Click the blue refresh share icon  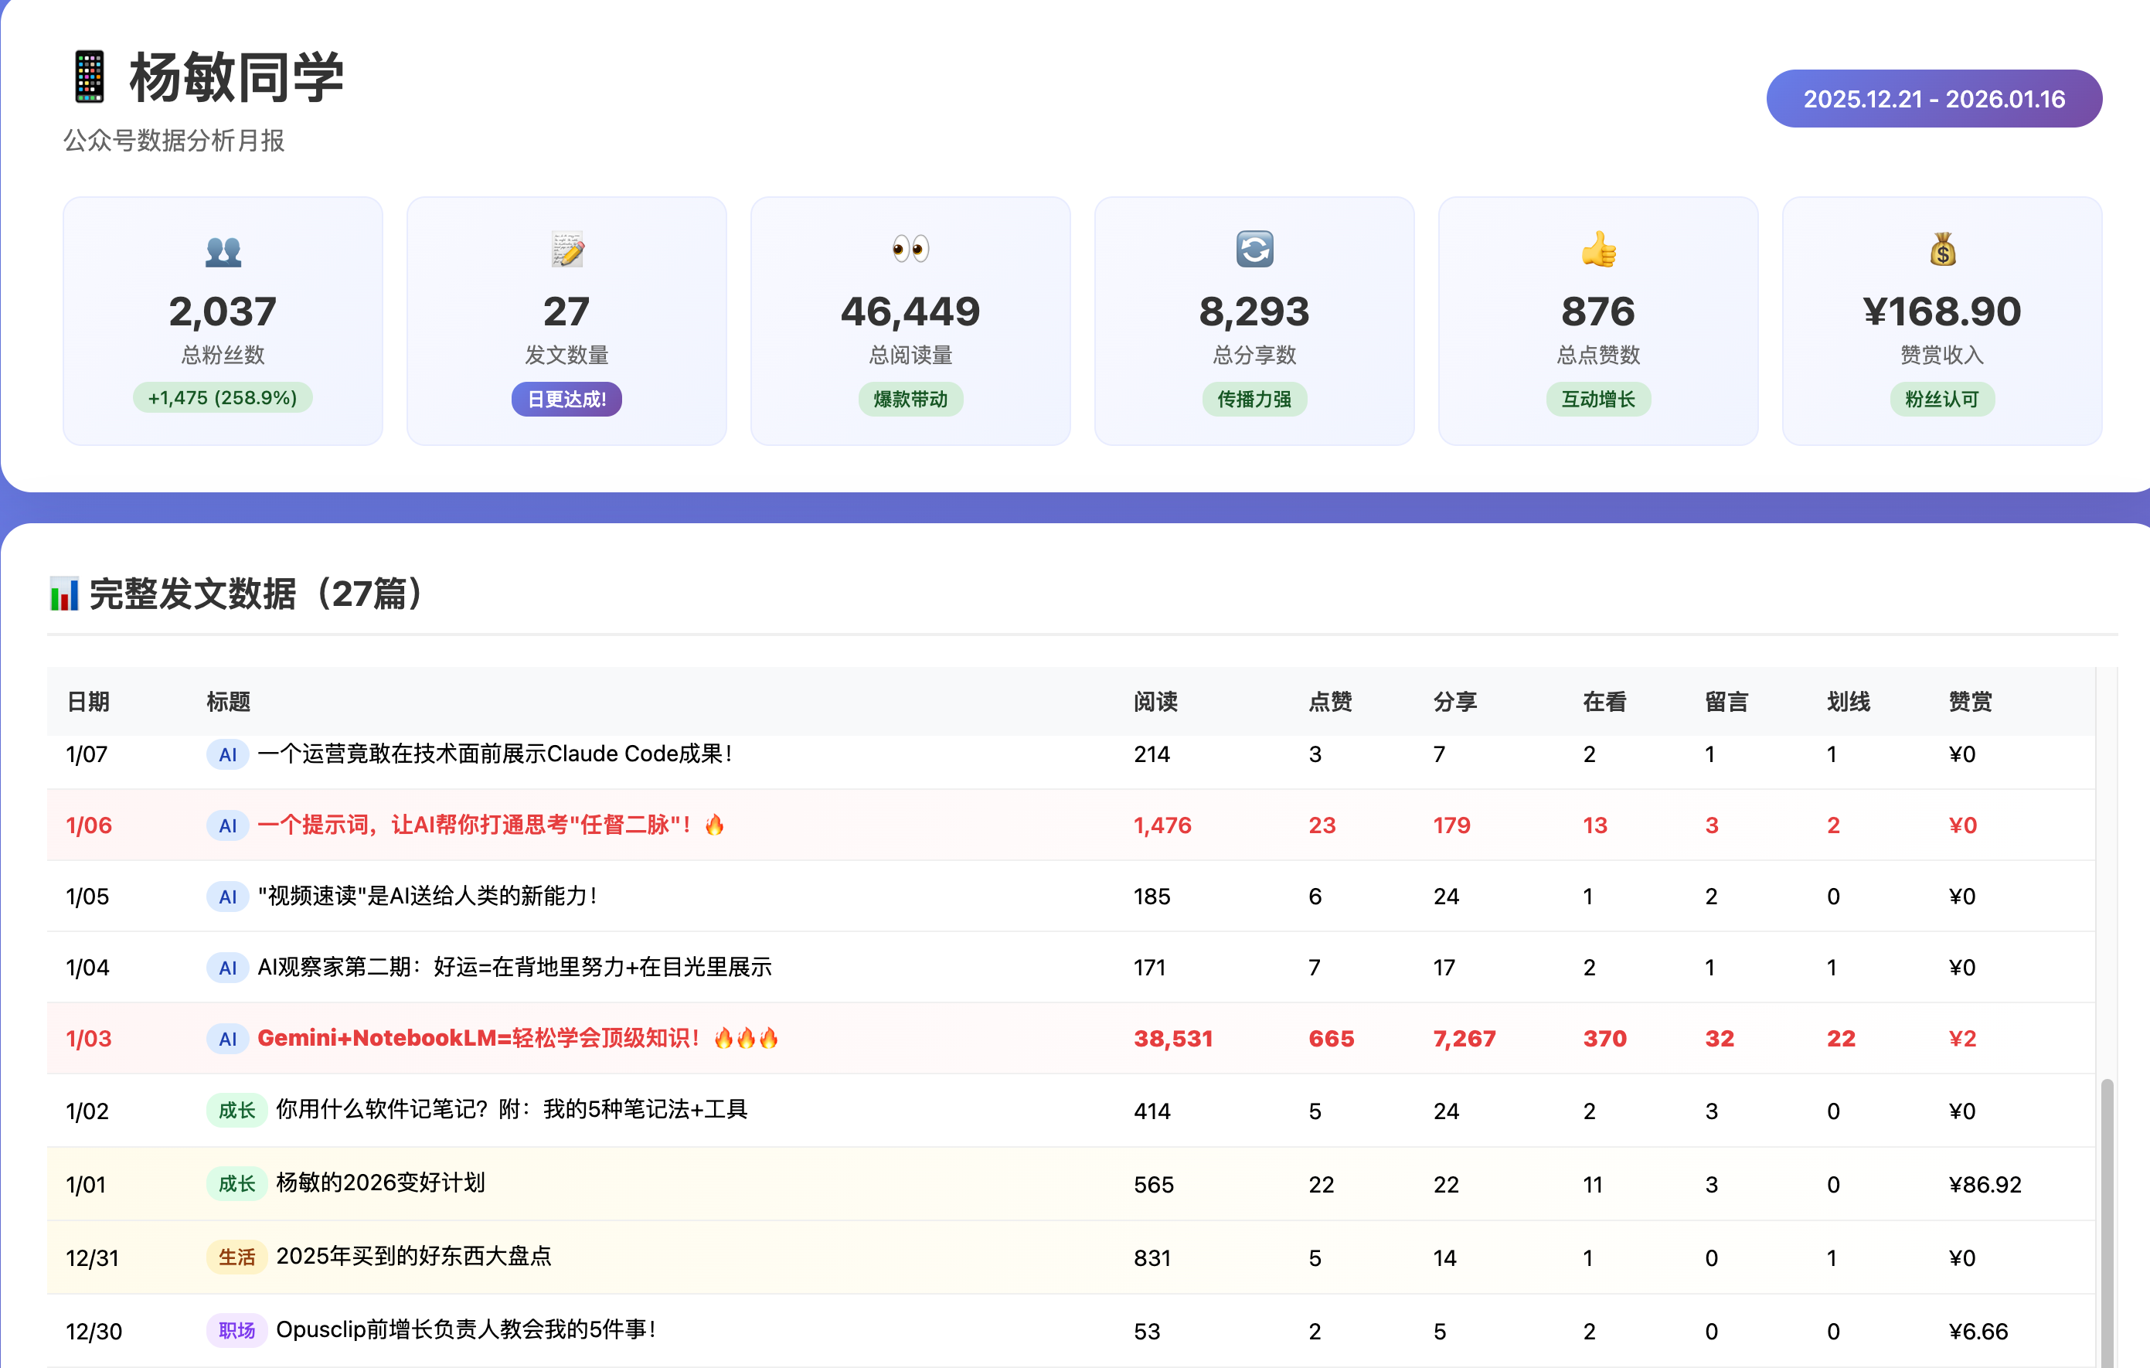coord(1254,249)
